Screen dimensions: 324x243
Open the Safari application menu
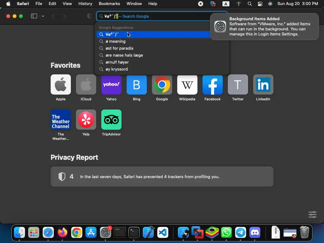tap(23, 4)
